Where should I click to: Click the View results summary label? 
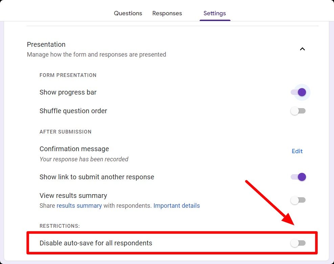coord(73,196)
